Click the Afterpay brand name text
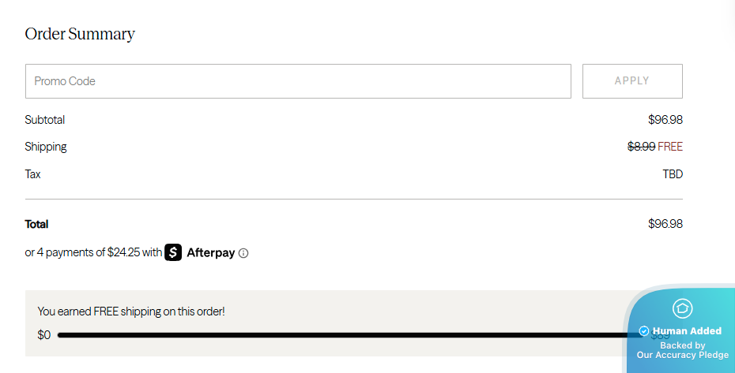735x373 pixels. click(210, 253)
